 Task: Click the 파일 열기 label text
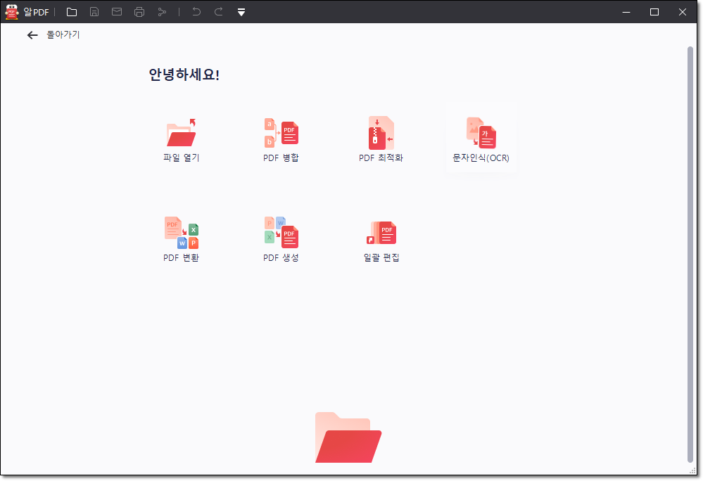click(x=181, y=158)
